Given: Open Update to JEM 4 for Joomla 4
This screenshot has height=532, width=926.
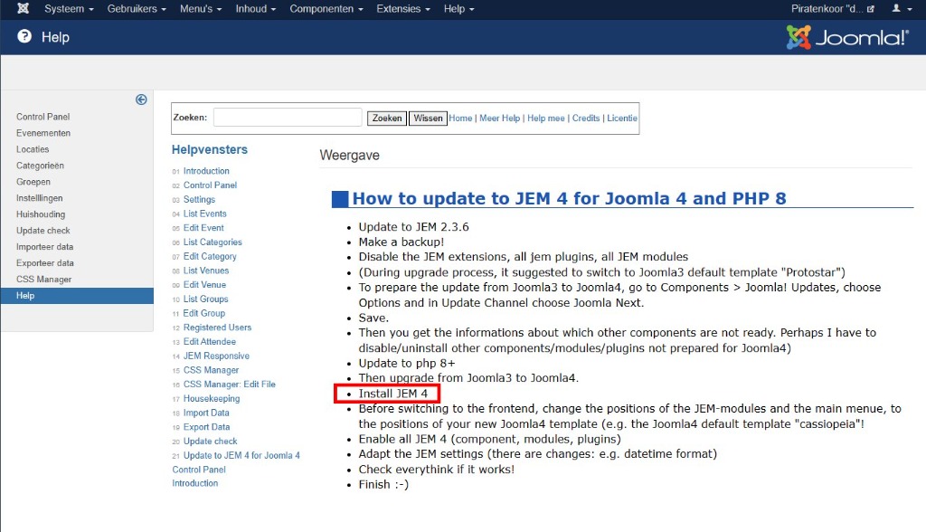Looking at the screenshot, I should [x=241, y=455].
